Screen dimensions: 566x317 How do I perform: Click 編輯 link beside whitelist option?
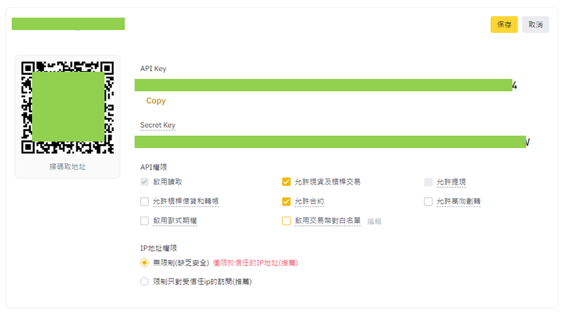(375, 221)
